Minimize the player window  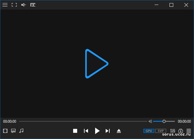tap(156, 5)
